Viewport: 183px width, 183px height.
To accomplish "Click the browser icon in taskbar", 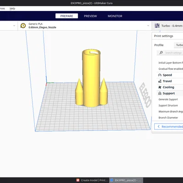I will (78, 180).
